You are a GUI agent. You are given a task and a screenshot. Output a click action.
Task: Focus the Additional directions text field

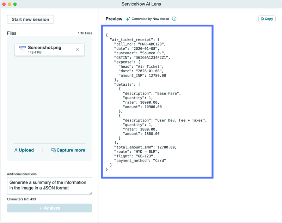49,186
